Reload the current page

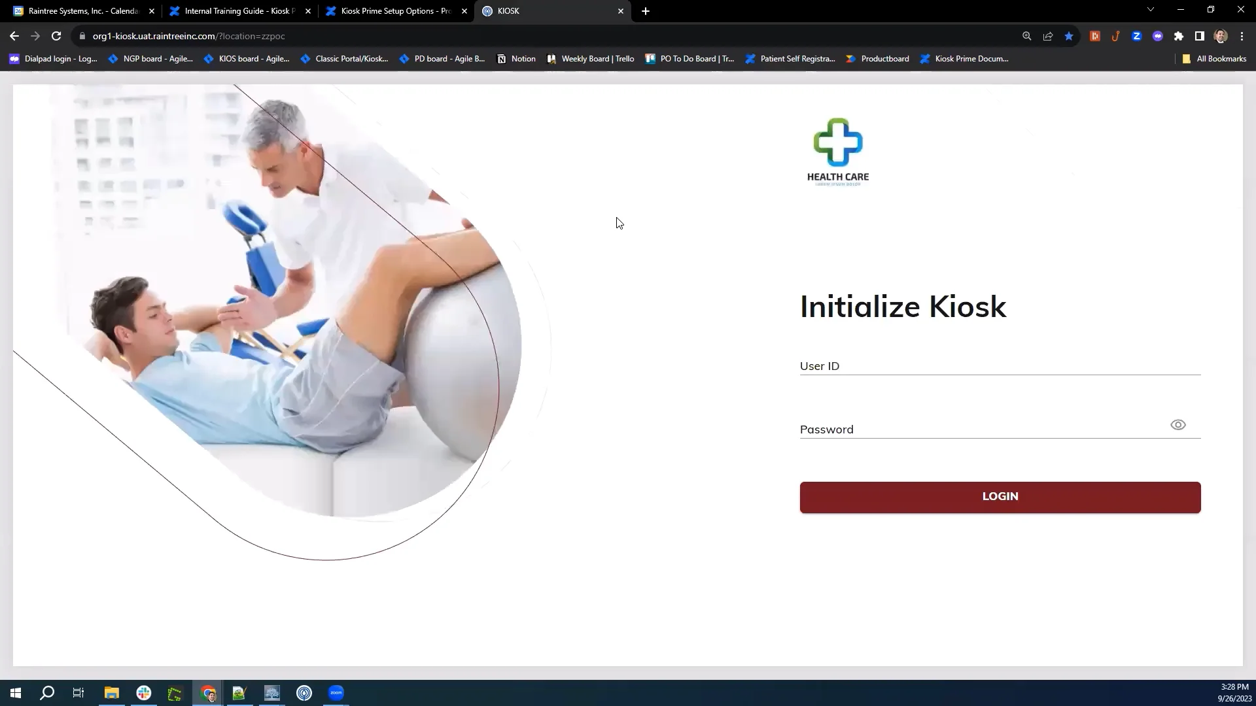click(x=56, y=36)
